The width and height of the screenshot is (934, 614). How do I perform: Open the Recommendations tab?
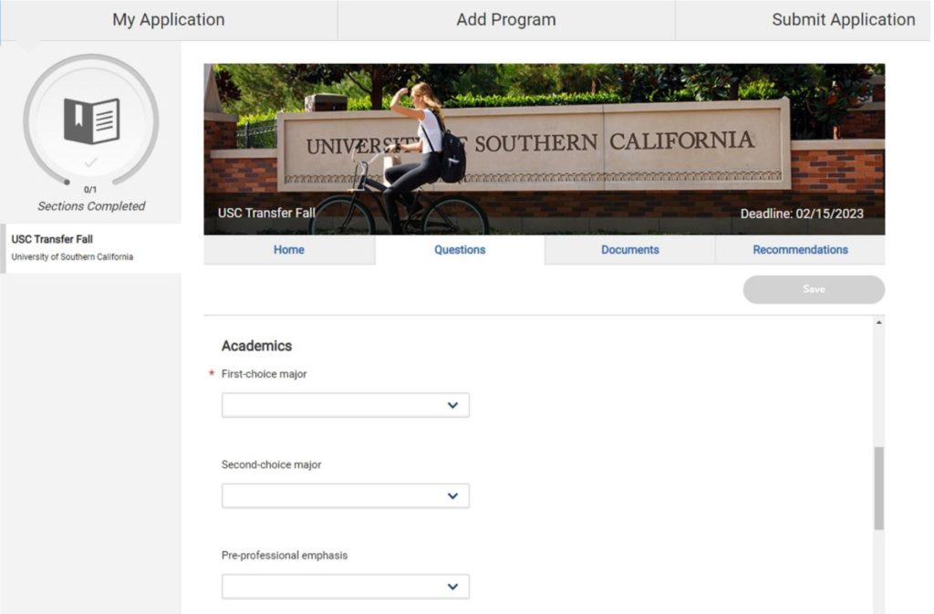[800, 250]
